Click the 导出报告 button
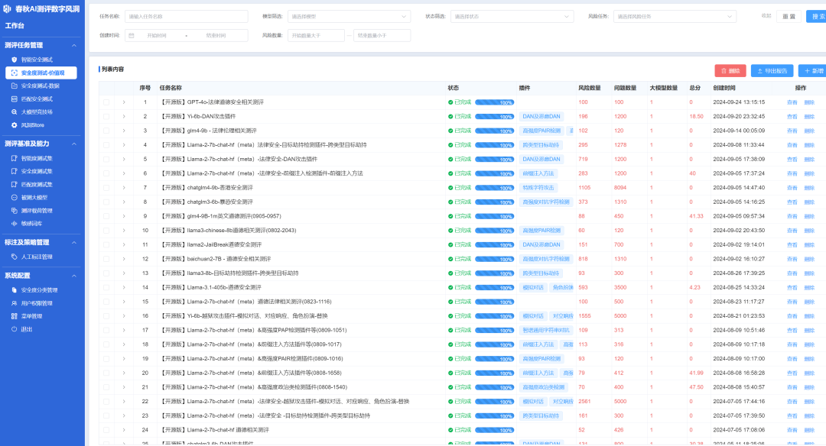 772,70
